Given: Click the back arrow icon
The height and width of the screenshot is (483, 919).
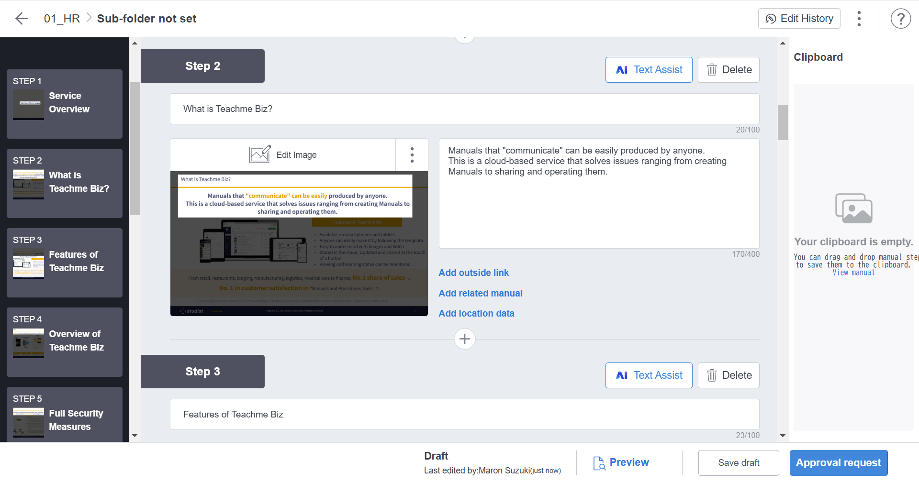Looking at the screenshot, I should [22, 19].
